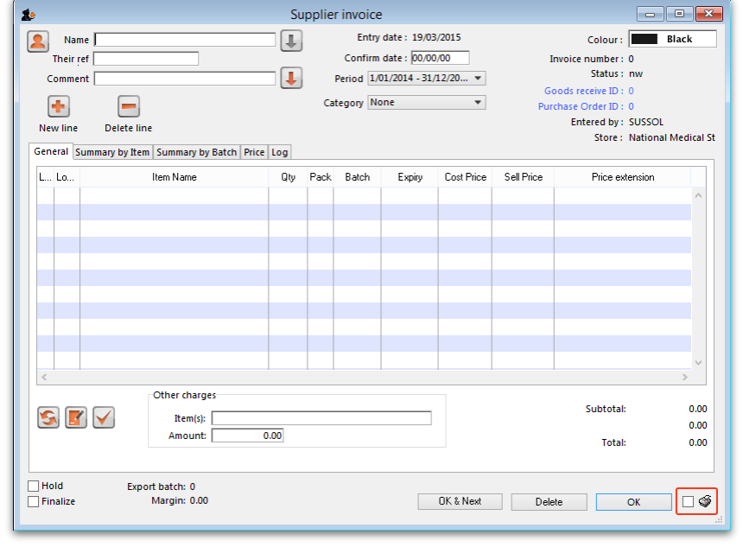Click the orange refresh arrows icon

(x=48, y=417)
